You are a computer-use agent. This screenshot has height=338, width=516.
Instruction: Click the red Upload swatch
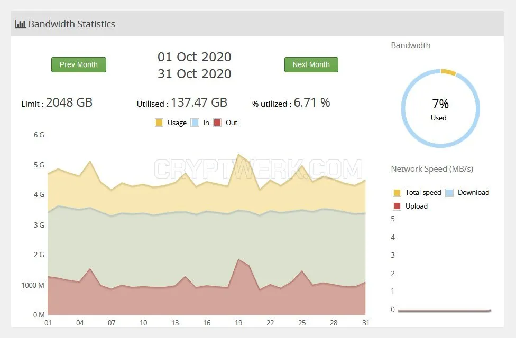point(397,206)
